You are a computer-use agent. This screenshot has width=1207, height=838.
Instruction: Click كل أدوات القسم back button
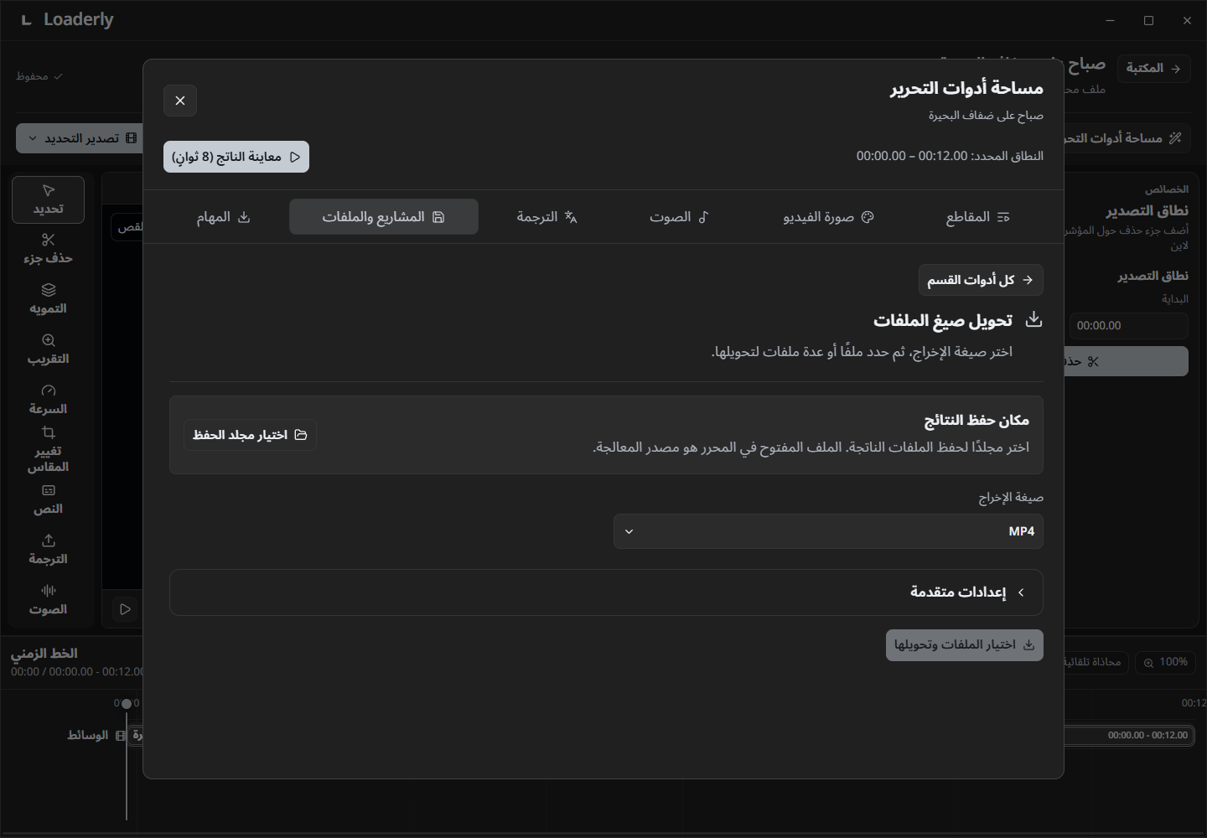pyautogui.click(x=981, y=280)
